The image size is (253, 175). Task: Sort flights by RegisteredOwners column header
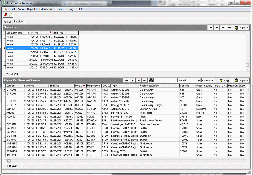159,85
